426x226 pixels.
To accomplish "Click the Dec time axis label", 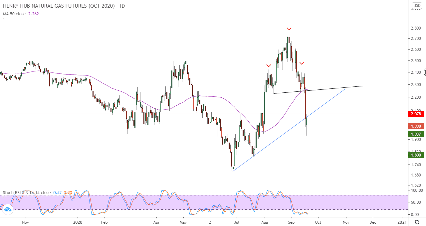I will (372, 222).
